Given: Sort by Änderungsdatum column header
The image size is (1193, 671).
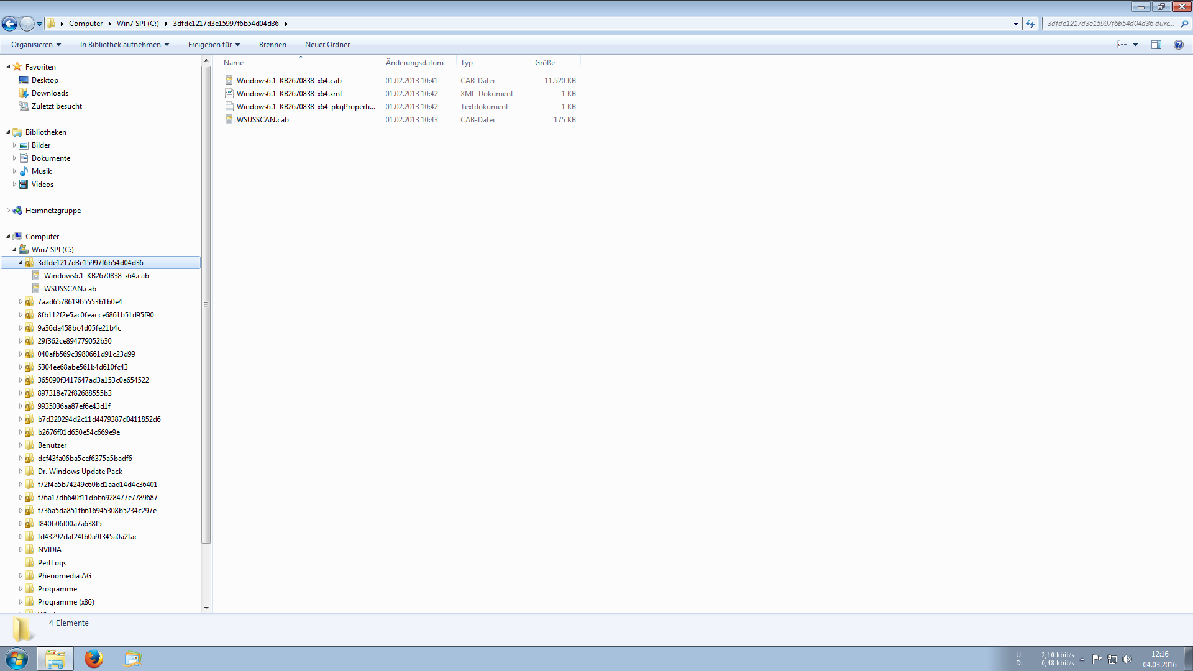Looking at the screenshot, I should click(x=419, y=63).
